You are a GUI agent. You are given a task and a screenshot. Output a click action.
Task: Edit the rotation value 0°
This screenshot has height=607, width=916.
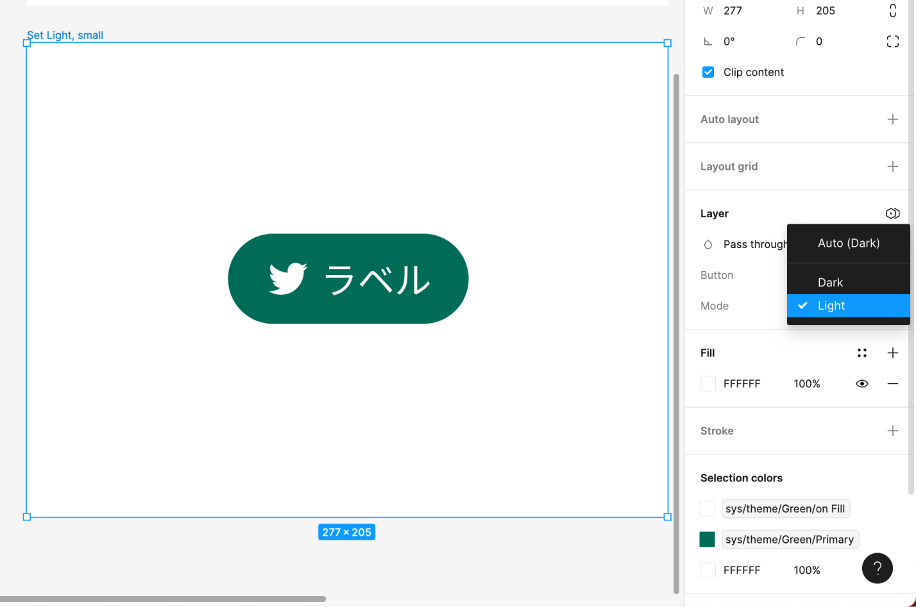[x=729, y=42]
